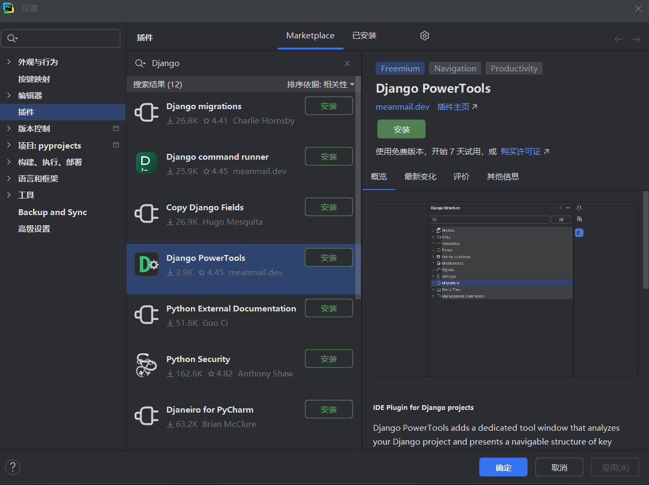Viewport: 649px width, 485px height.
Task: Select 插件 in the settings tree
Action: pos(63,112)
